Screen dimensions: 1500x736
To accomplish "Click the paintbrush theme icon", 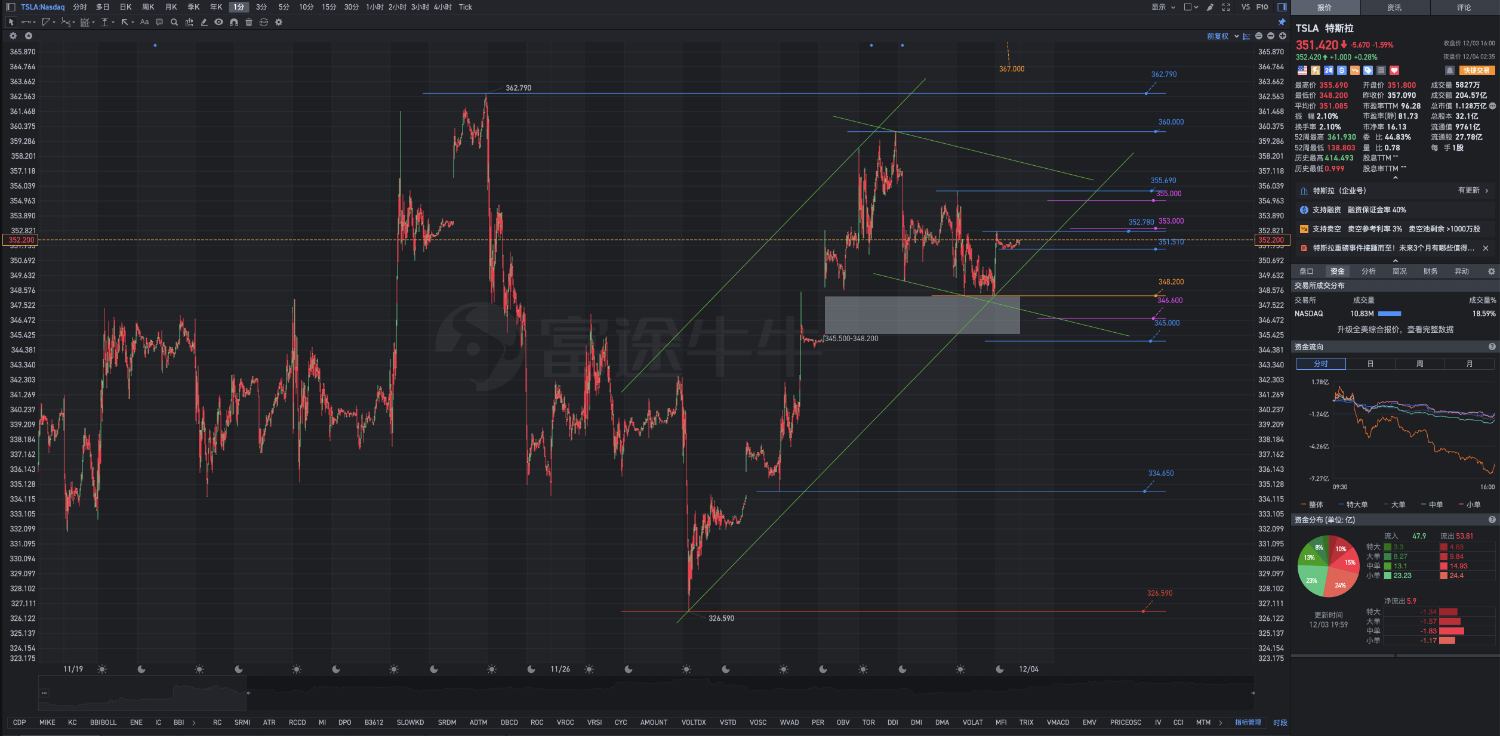I will pos(1210,7).
